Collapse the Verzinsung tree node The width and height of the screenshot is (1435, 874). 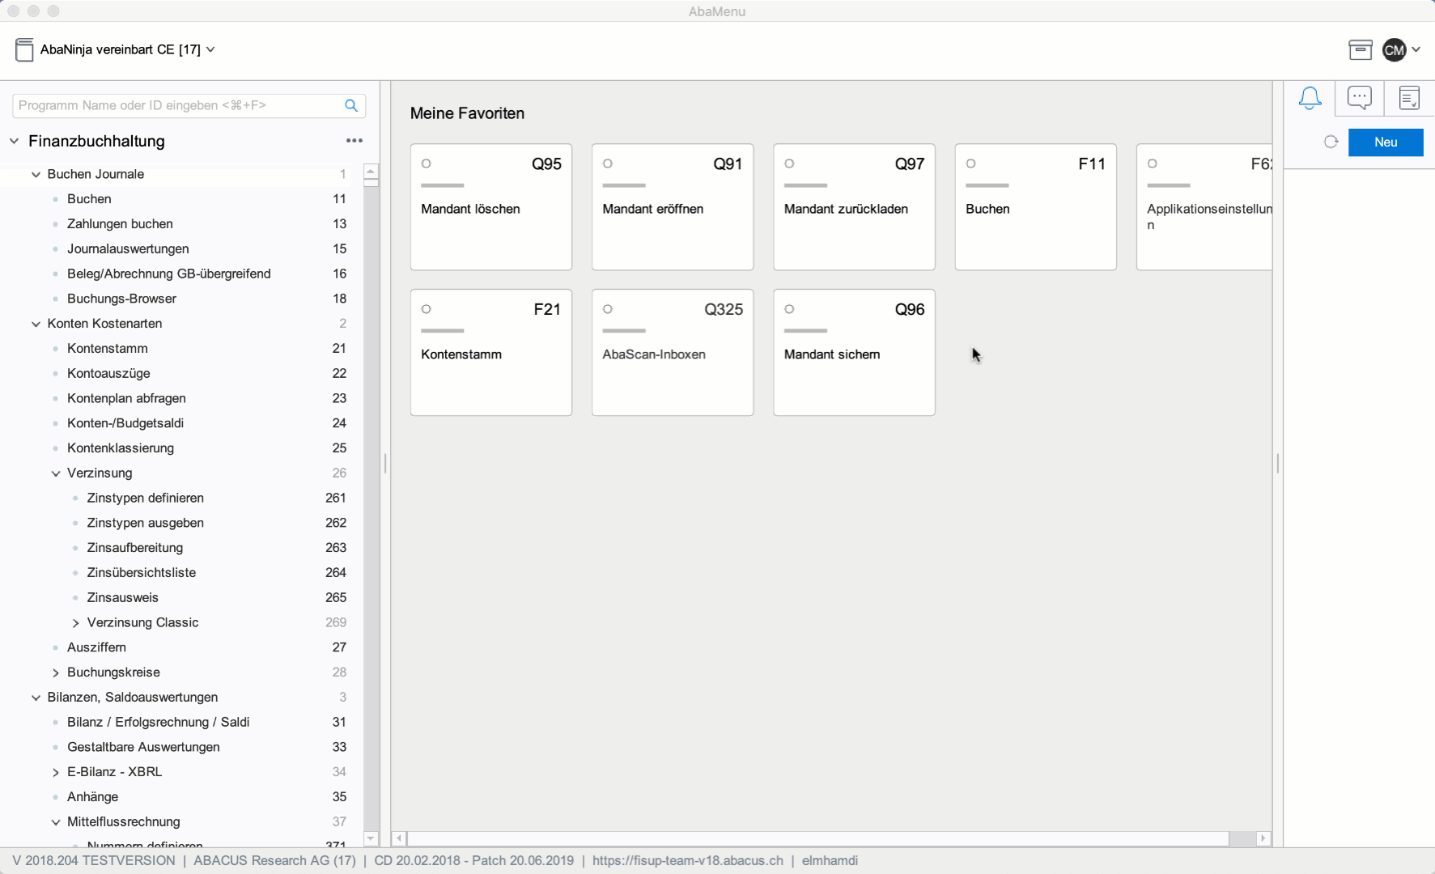tap(56, 473)
